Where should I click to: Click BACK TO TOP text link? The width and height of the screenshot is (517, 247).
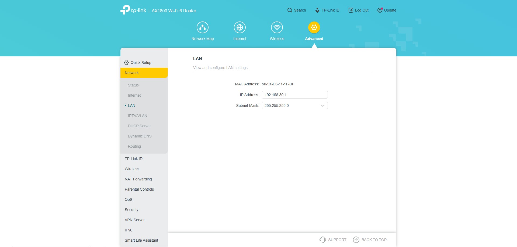[x=374, y=240]
